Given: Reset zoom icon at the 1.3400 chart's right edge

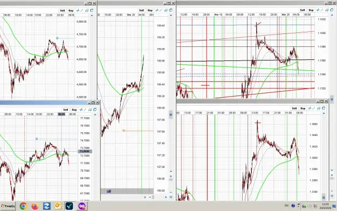Looking at the screenshot, I should 332,196.
